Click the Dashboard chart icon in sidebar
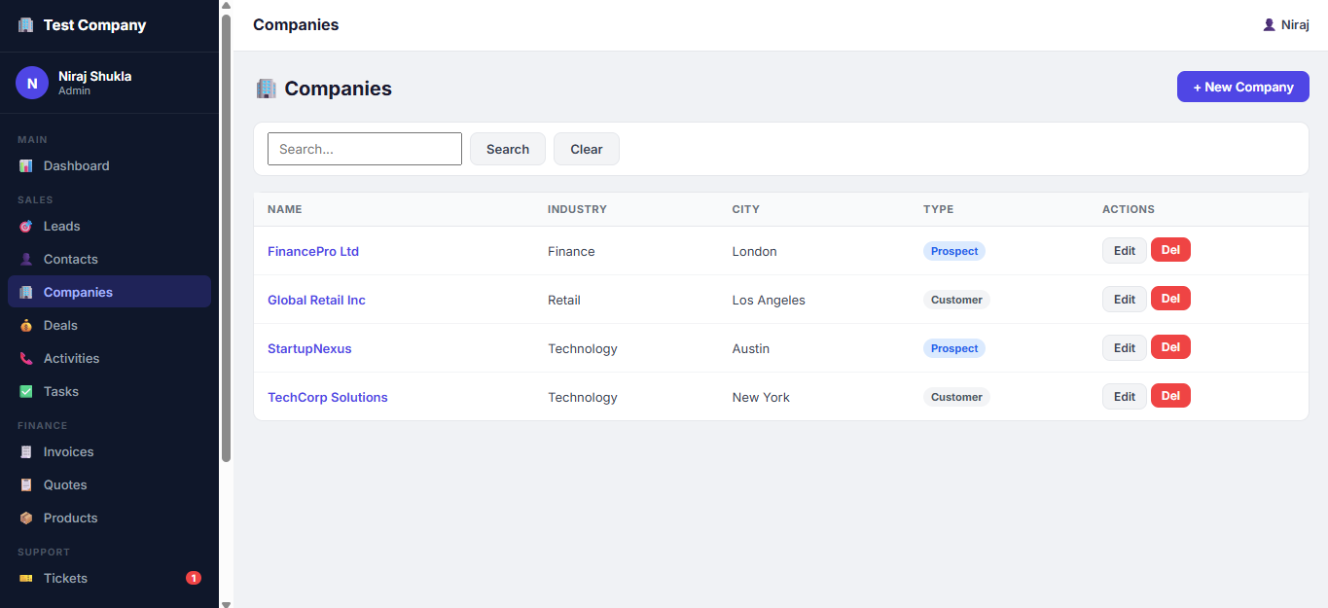Image resolution: width=1328 pixels, height=608 pixels. pos(26,166)
